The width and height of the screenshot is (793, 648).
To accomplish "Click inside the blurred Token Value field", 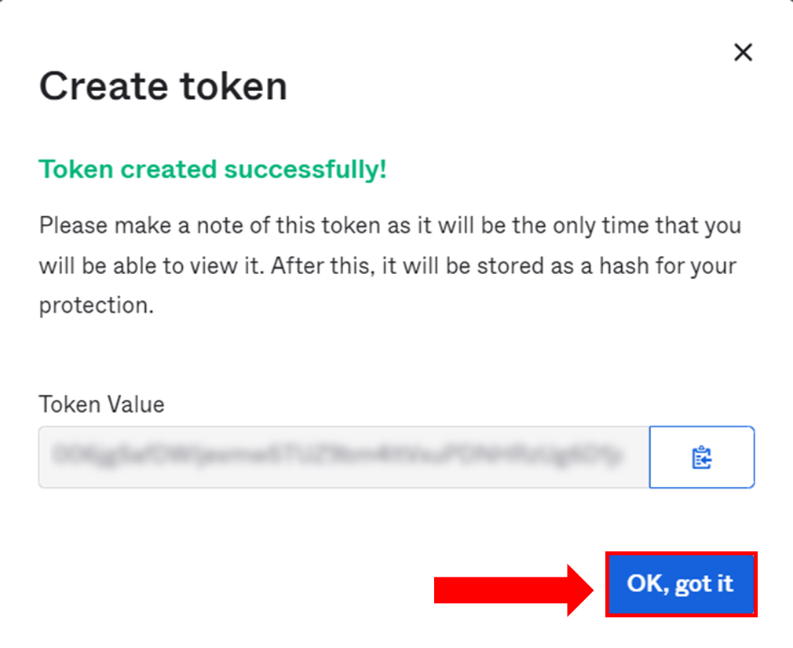I will coord(343,457).
